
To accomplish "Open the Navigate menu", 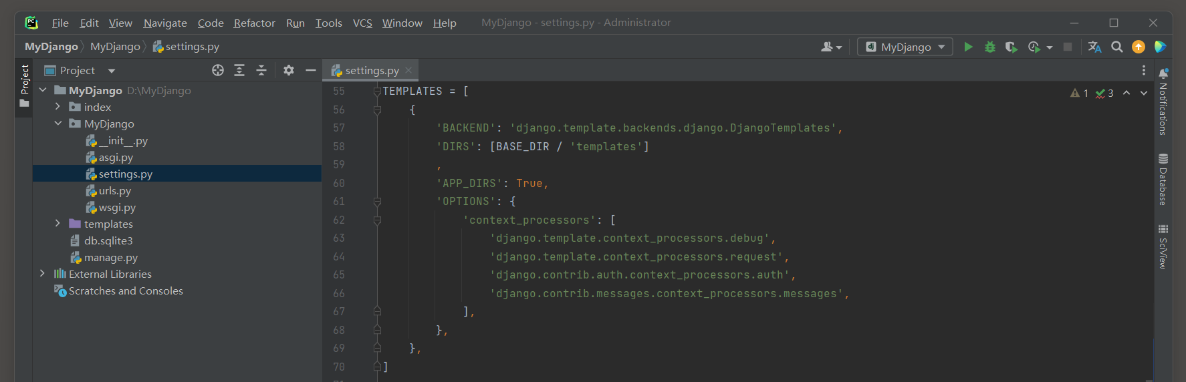I will 165,23.
